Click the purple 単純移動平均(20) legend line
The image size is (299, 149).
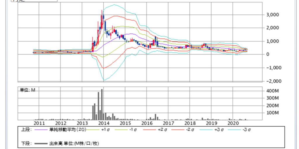coord(41,130)
